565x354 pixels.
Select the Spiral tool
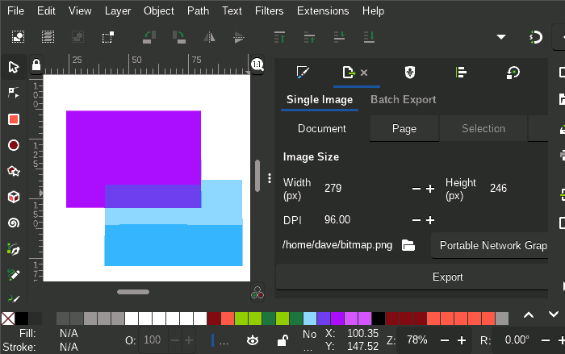tap(14, 223)
